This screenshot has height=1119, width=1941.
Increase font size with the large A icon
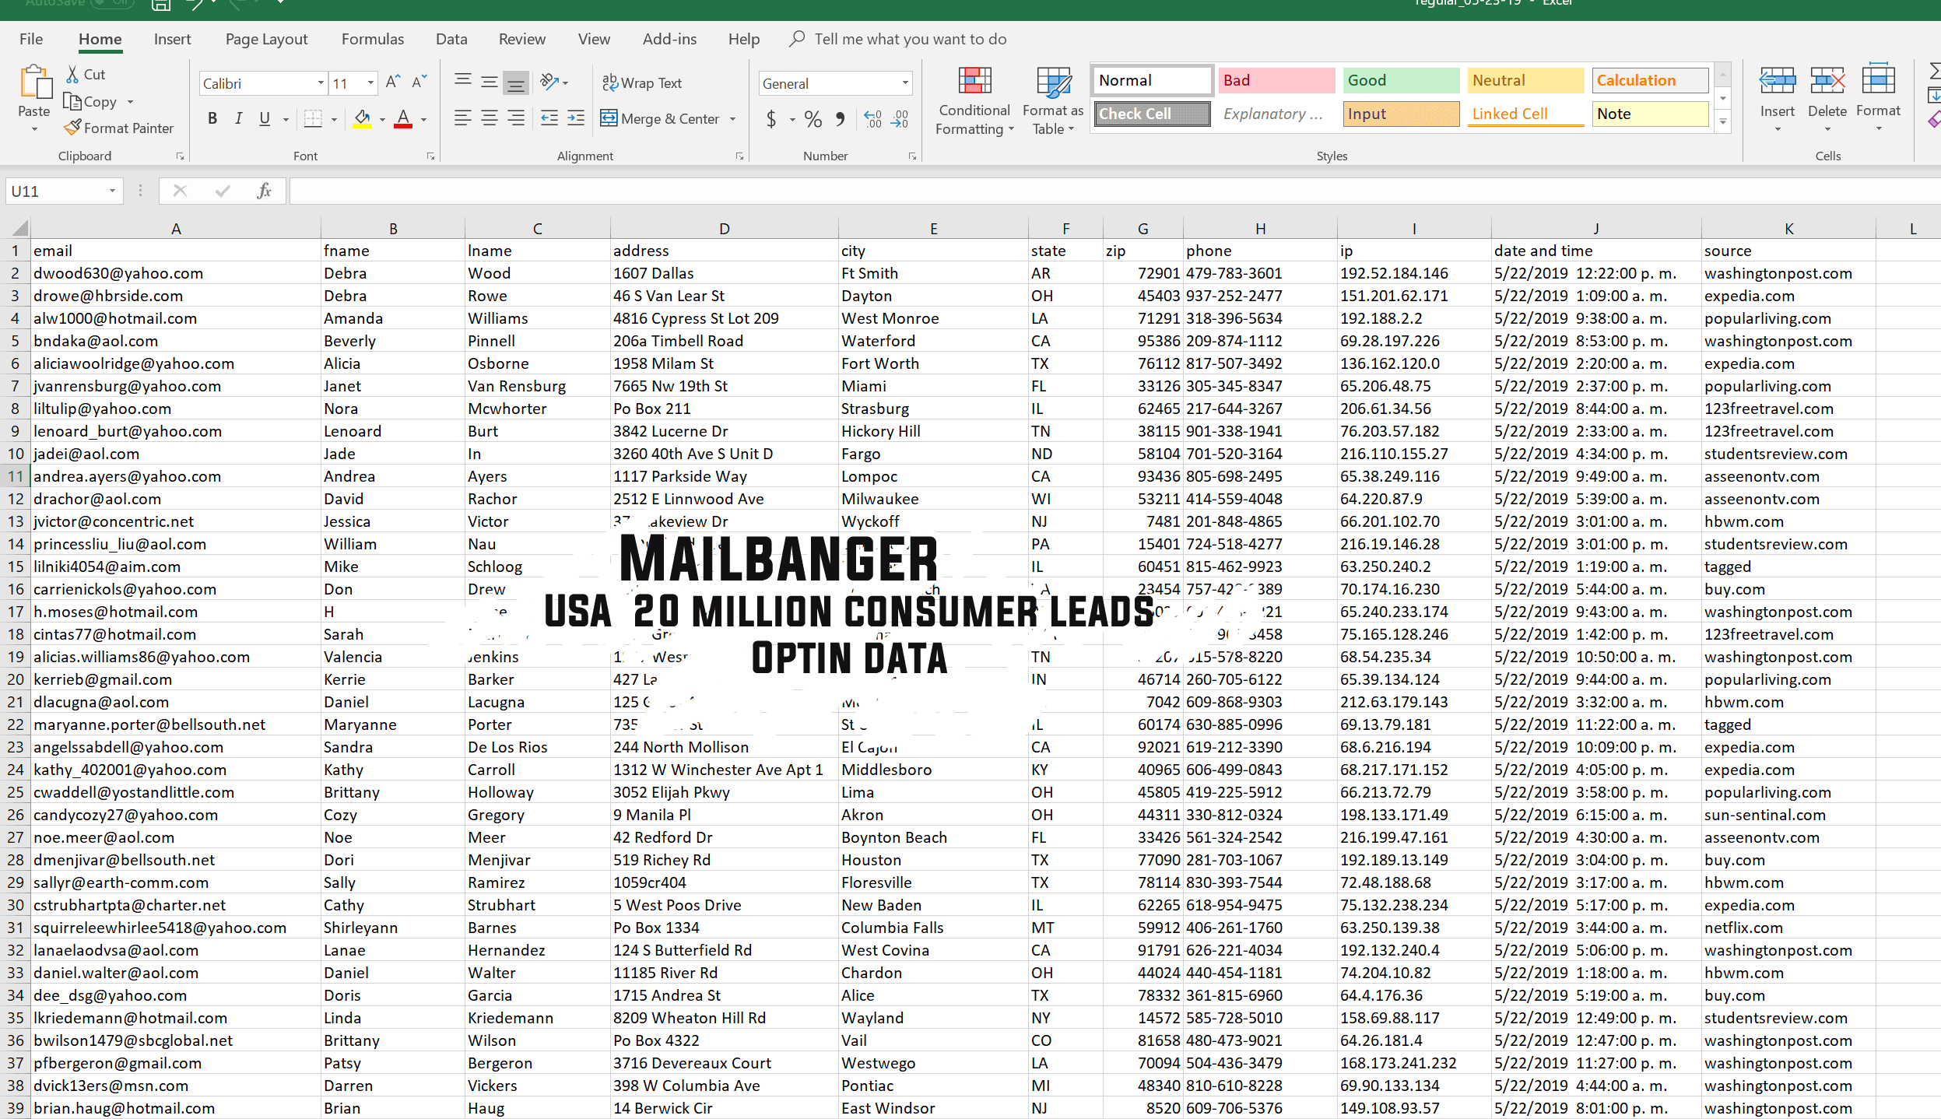(x=393, y=82)
